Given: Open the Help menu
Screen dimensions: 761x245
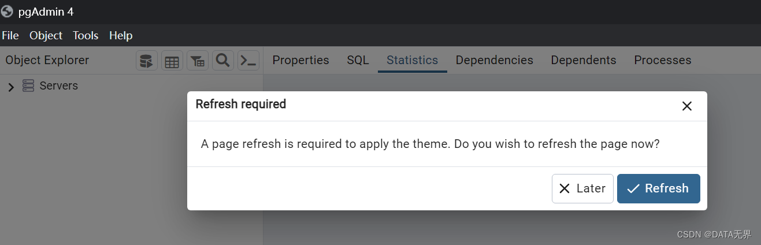Looking at the screenshot, I should pos(121,36).
